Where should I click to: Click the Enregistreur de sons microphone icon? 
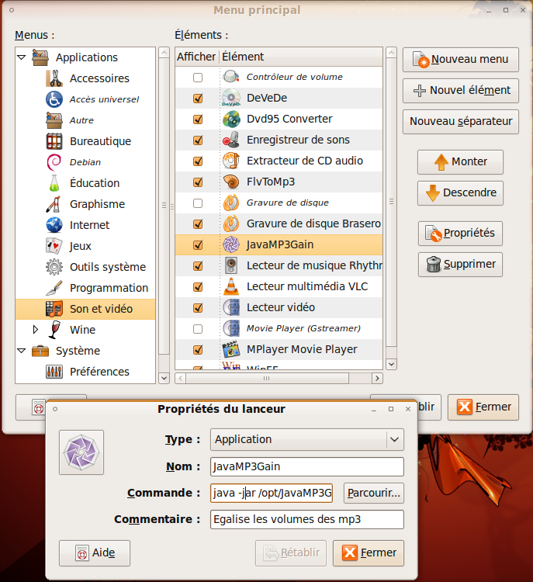pos(231,140)
